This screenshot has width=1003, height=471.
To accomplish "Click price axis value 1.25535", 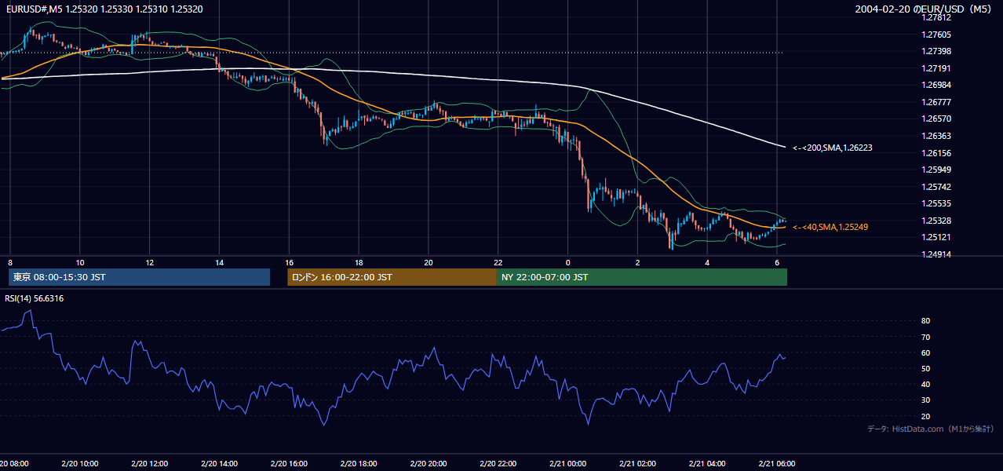I will [x=937, y=203].
